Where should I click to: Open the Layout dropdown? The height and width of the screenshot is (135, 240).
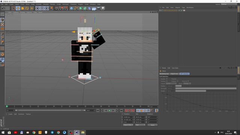click(229, 4)
